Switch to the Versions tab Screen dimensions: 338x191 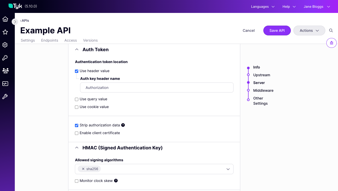pyautogui.click(x=90, y=40)
